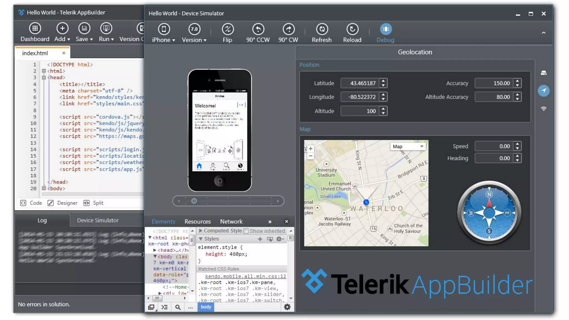
Task: Open the Map type dropdown
Action: pos(408,146)
